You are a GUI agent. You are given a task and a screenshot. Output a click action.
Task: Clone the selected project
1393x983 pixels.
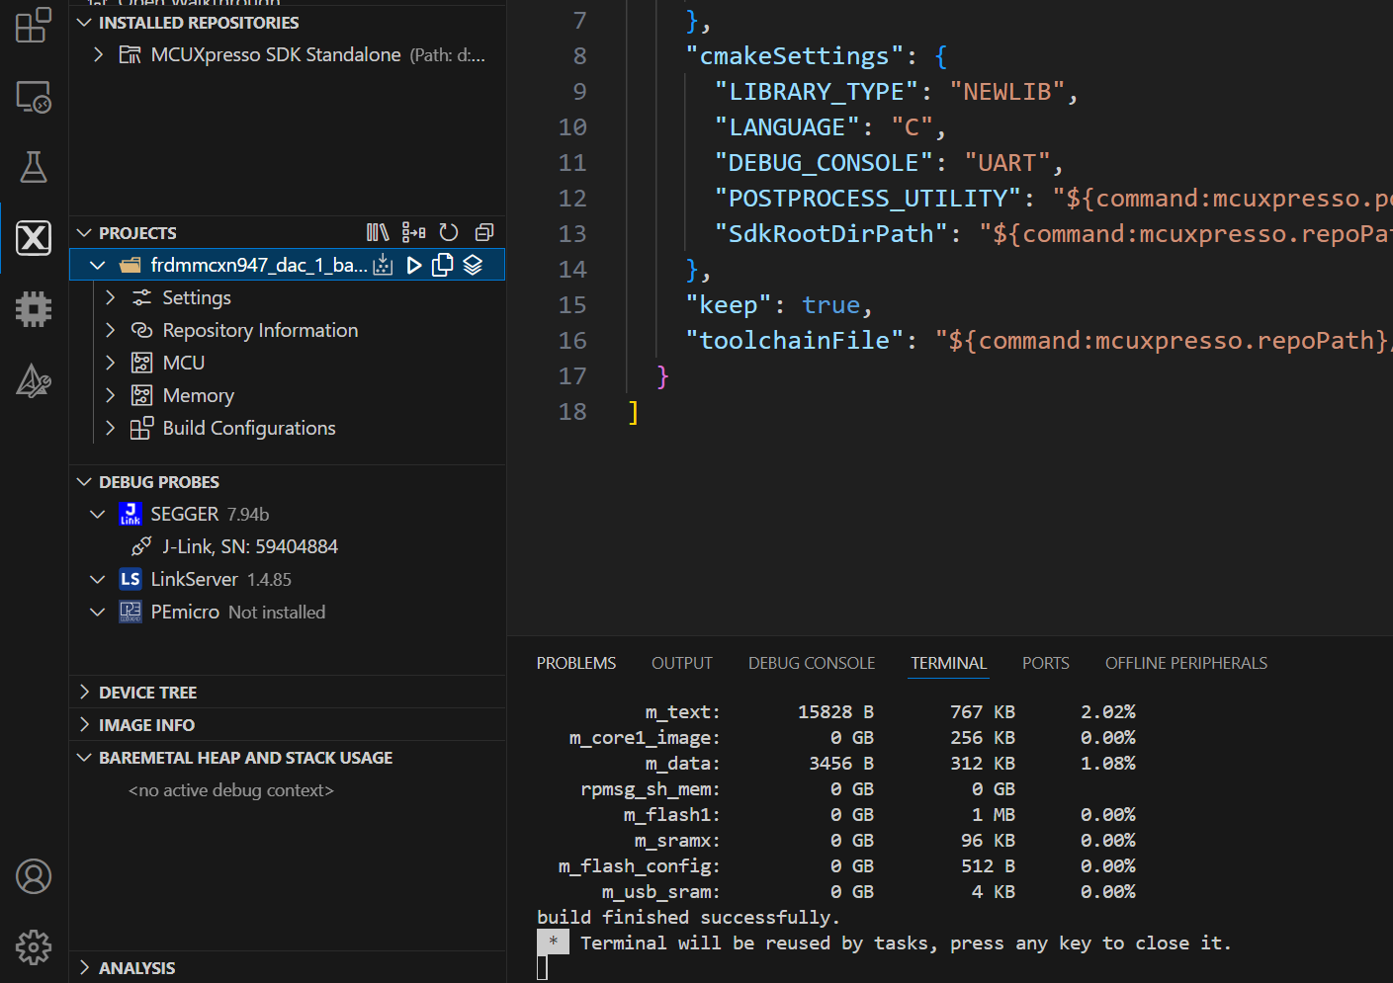point(442,264)
